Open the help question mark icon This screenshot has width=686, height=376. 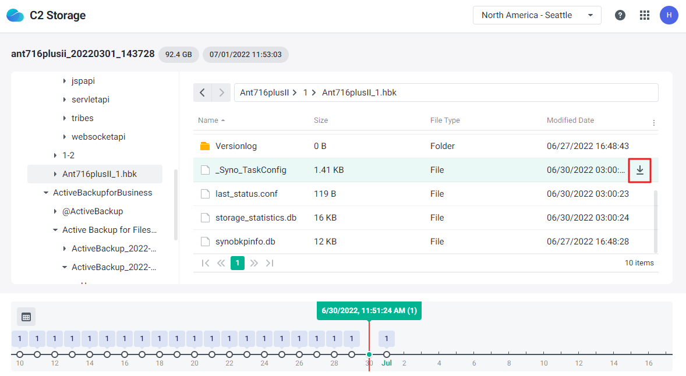point(620,15)
